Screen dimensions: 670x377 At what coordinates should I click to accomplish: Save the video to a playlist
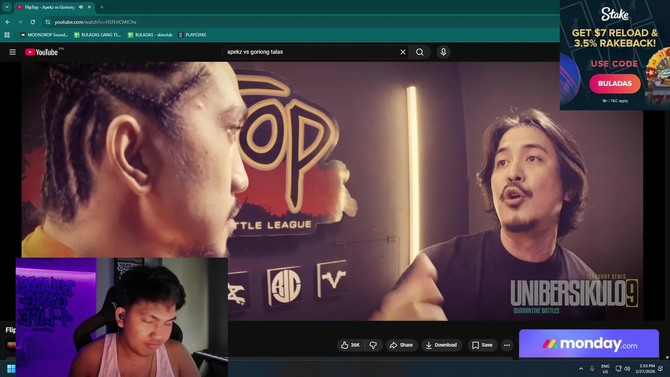pos(482,345)
